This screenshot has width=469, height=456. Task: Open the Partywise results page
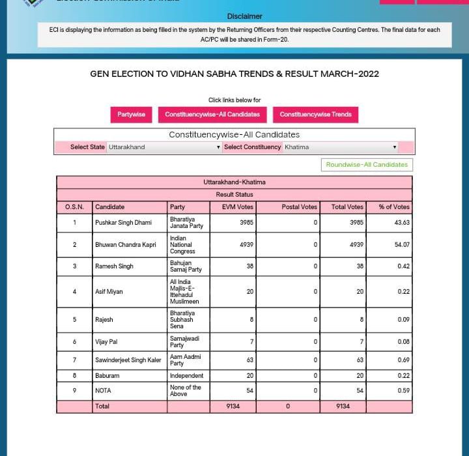(131, 115)
